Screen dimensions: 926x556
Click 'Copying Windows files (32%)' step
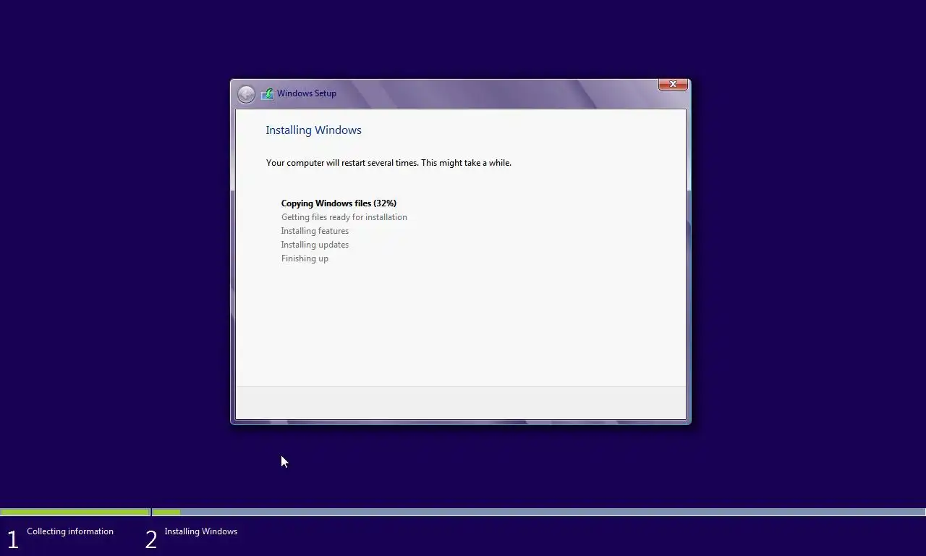[x=339, y=203]
